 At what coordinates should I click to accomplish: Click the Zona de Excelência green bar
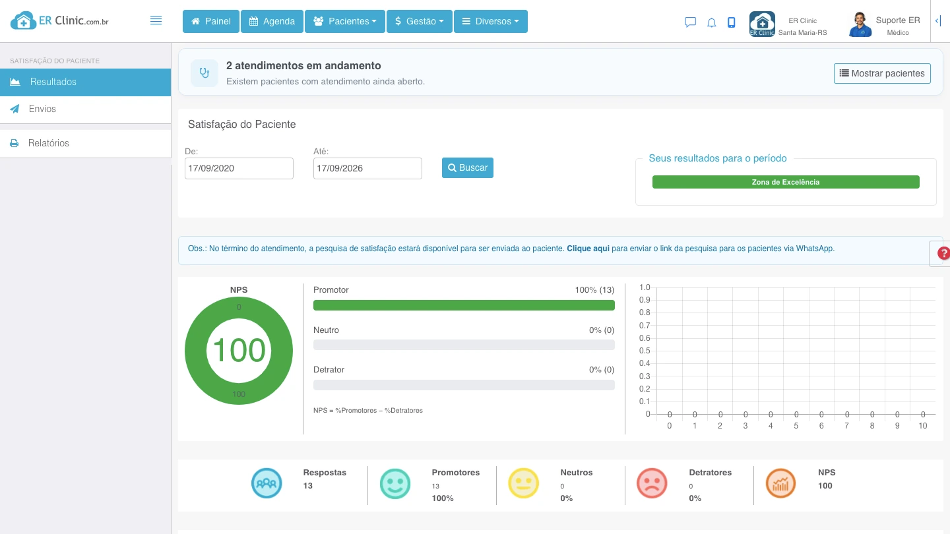point(786,182)
